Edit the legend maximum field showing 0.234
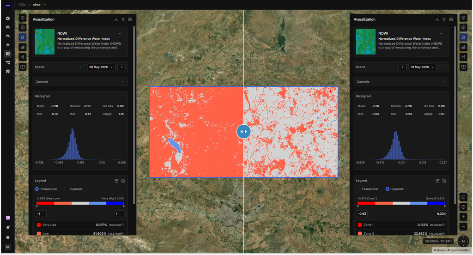Viewport: 473px width, 255px height. pyautogui.click(x=441, y=214)
